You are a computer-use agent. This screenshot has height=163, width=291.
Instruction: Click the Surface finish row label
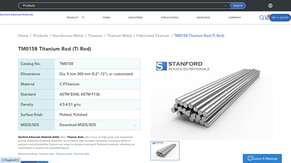tap(32, 114)
